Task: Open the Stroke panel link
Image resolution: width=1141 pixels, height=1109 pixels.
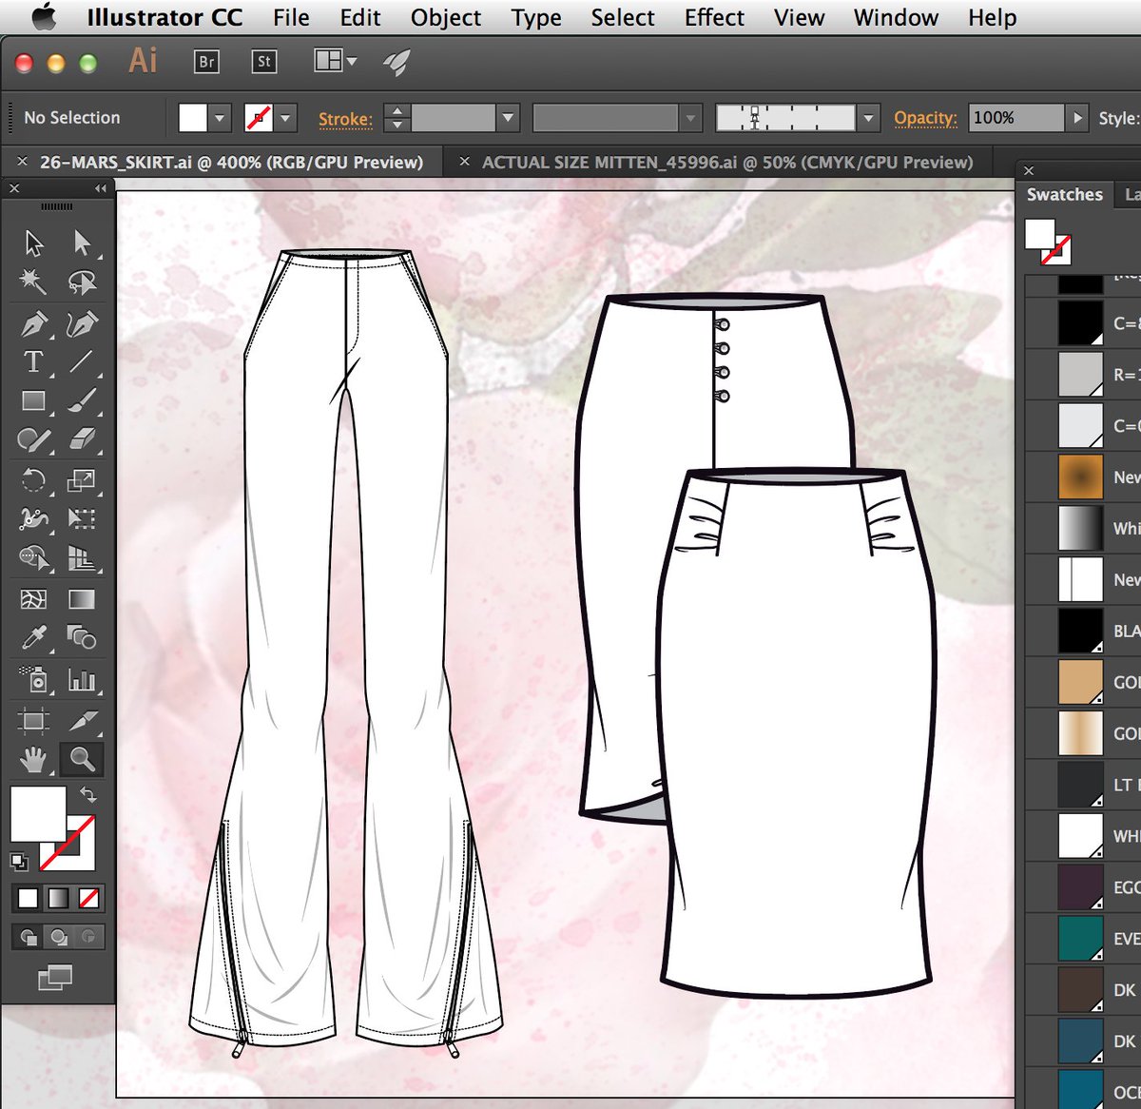Action: tap(345, 119)
